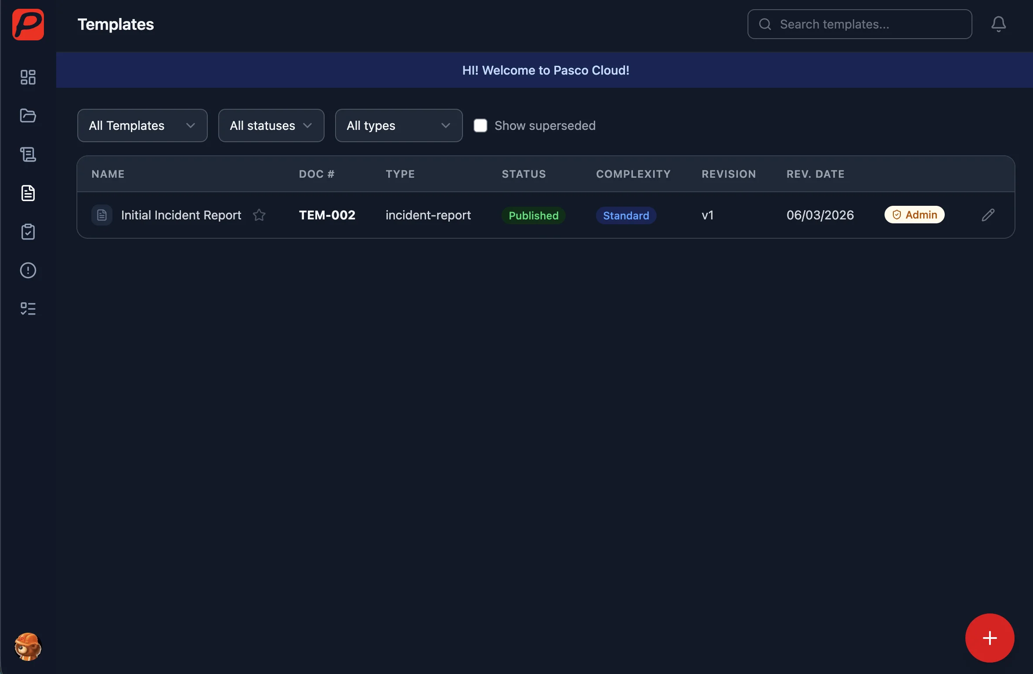Expand the All statuses filter
This screenshot has height=674, width=1033.
[x=271, y=125]
